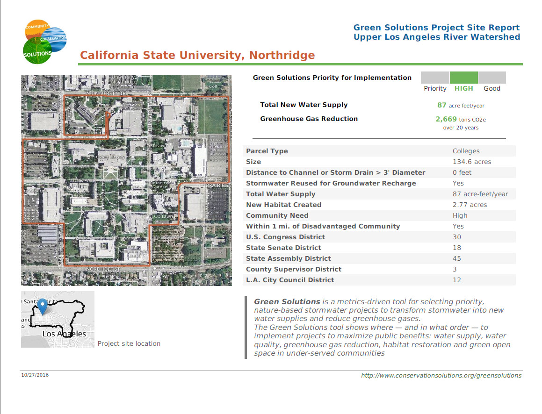Click the senate district value 18
542x414 pixels.
pos(456,248)
